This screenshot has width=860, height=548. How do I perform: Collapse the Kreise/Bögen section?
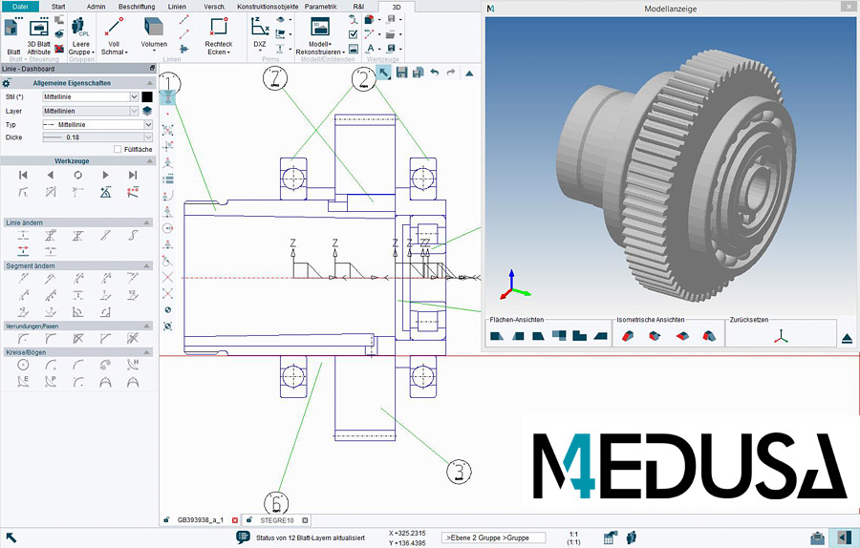pyautogui.click(x=147, y=352)
